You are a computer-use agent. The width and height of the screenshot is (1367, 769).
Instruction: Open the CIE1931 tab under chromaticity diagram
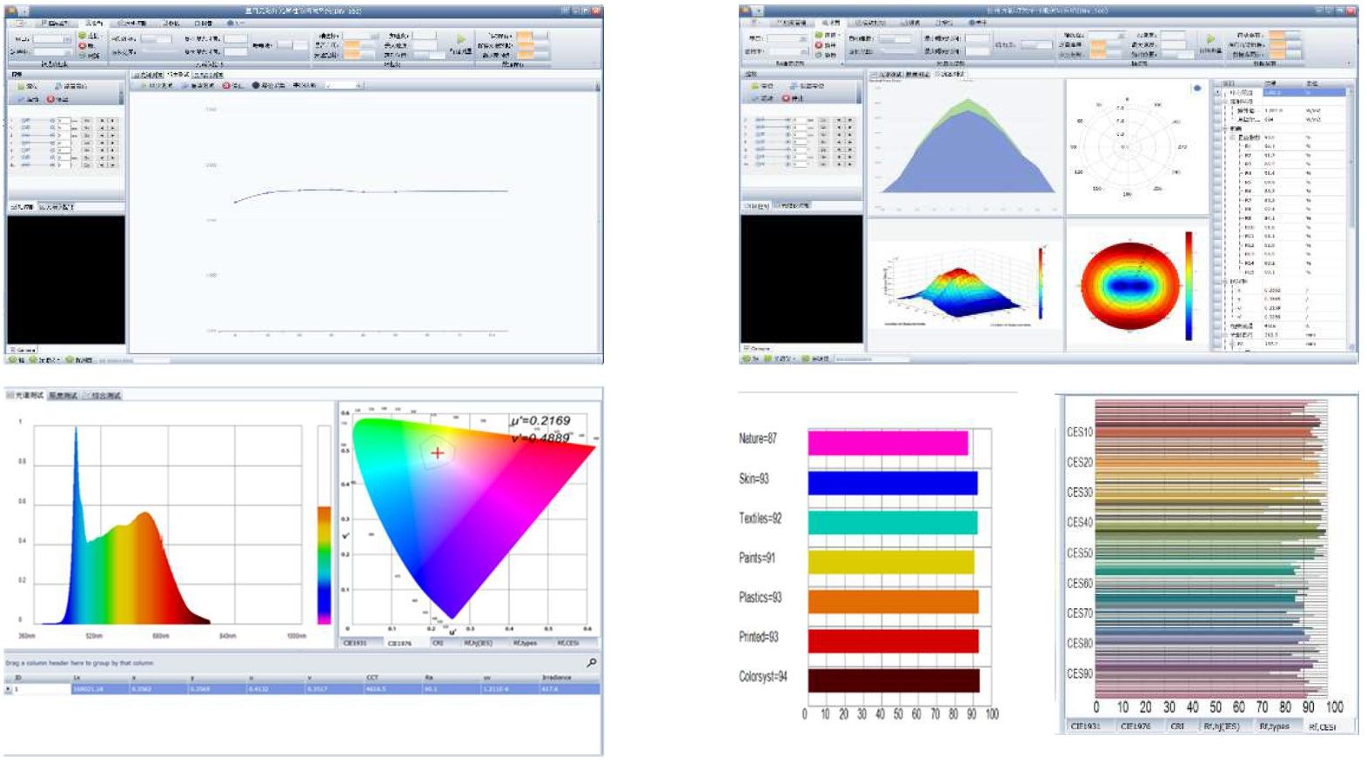355,643
